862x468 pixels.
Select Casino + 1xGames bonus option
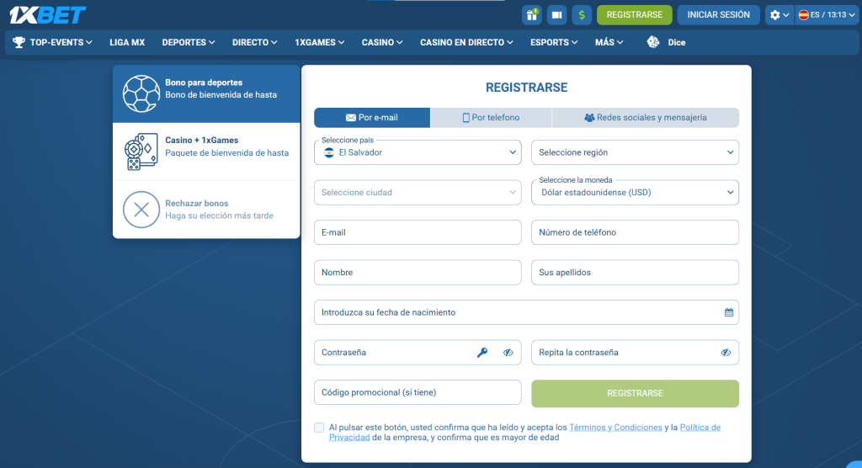(206, 152)
